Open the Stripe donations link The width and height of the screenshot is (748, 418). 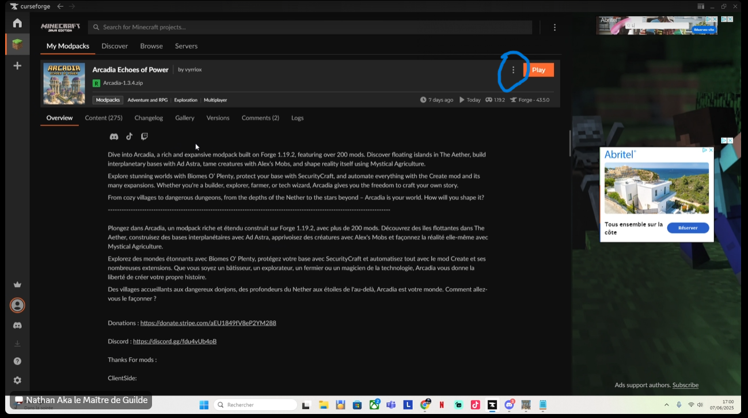point(208,323)
